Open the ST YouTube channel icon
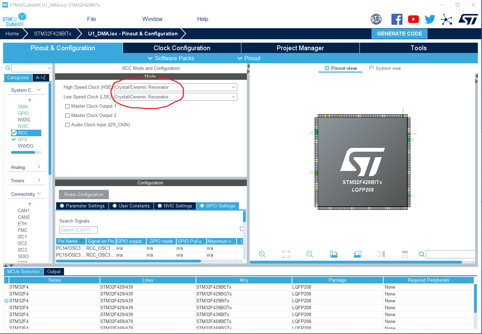This screenshot has height=334, width=482. (x=413, y=19)
